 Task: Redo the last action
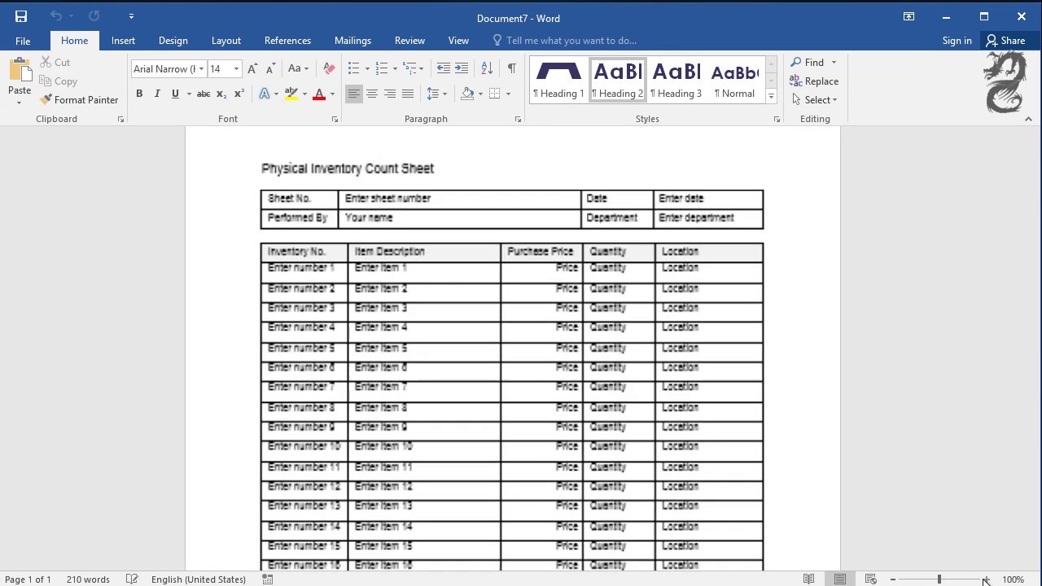click(x=94, y=16)
